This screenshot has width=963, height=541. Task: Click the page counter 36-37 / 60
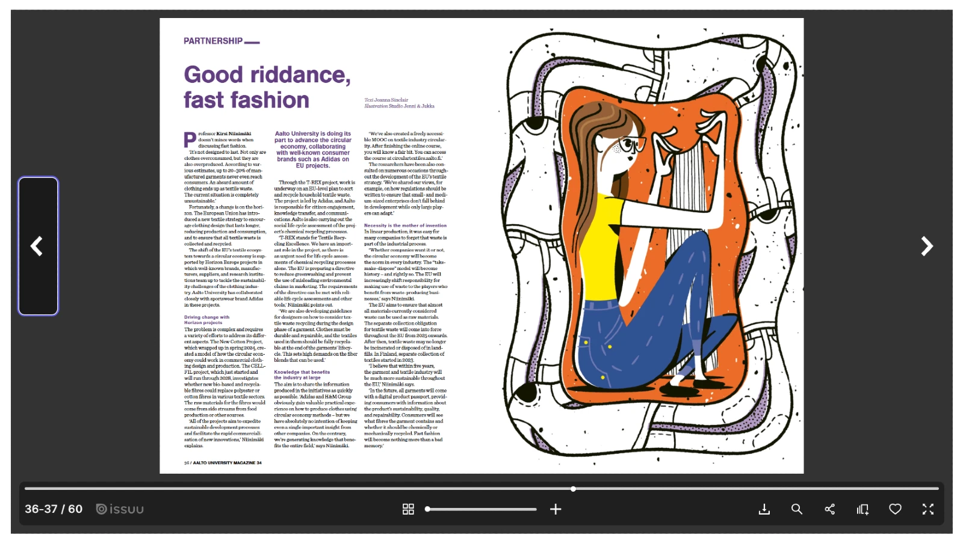(x=54, y=509)
